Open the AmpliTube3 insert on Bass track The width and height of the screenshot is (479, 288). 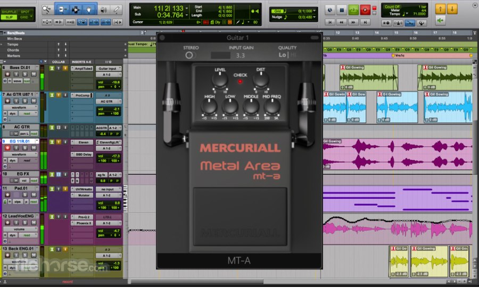(84, 69)
